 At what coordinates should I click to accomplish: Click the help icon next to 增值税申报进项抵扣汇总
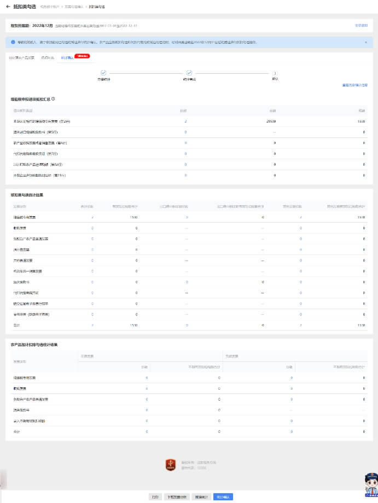(x=53, y=99)
